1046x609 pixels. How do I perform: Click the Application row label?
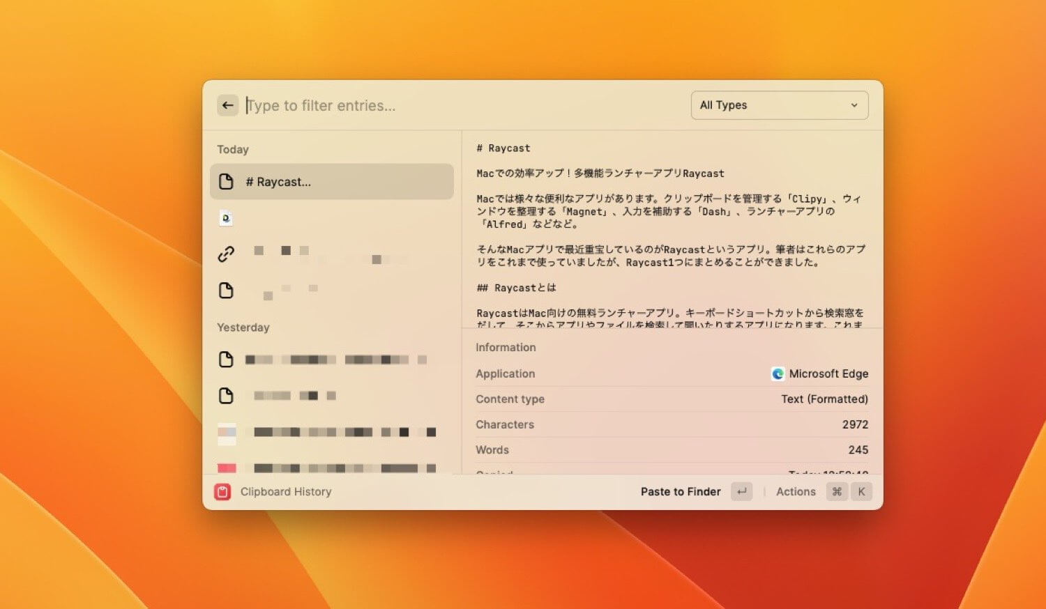tap(506, 374)
